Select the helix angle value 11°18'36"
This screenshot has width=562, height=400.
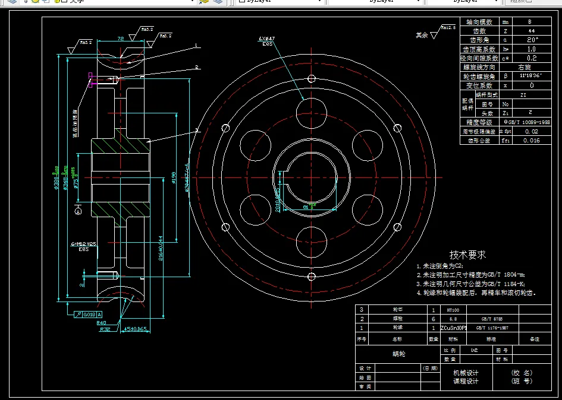pos(532,76)
